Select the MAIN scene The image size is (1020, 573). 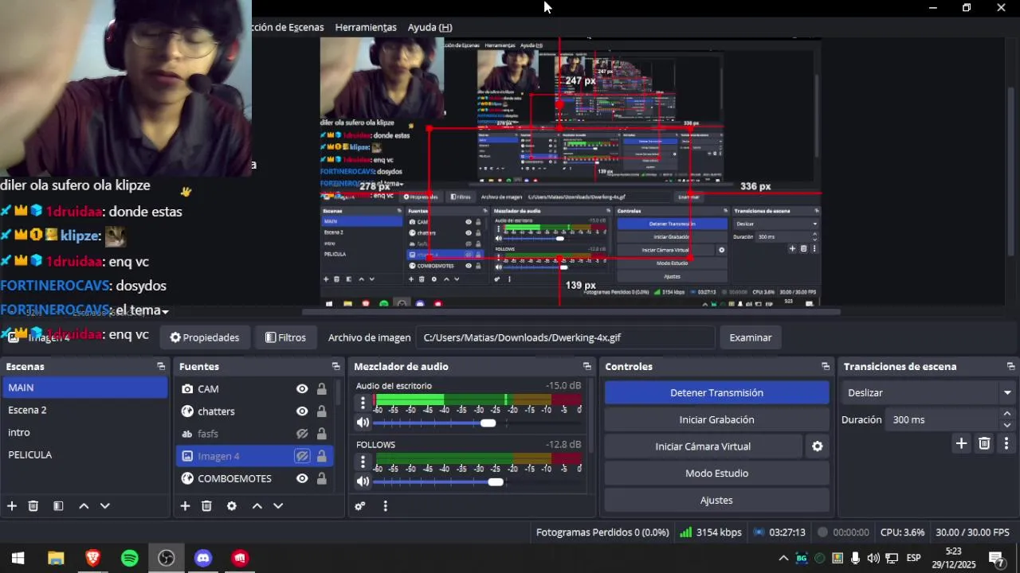pyautogui.click(x=84, y=388)
